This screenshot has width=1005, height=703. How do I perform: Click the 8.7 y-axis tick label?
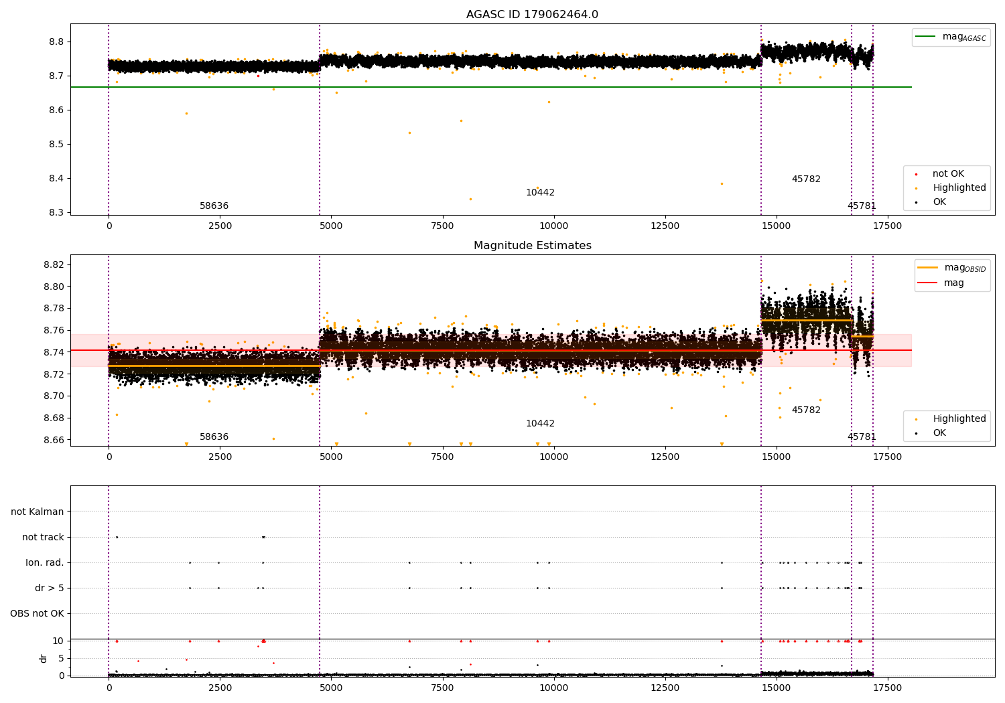pyautogui.click(x=57, y=76)
